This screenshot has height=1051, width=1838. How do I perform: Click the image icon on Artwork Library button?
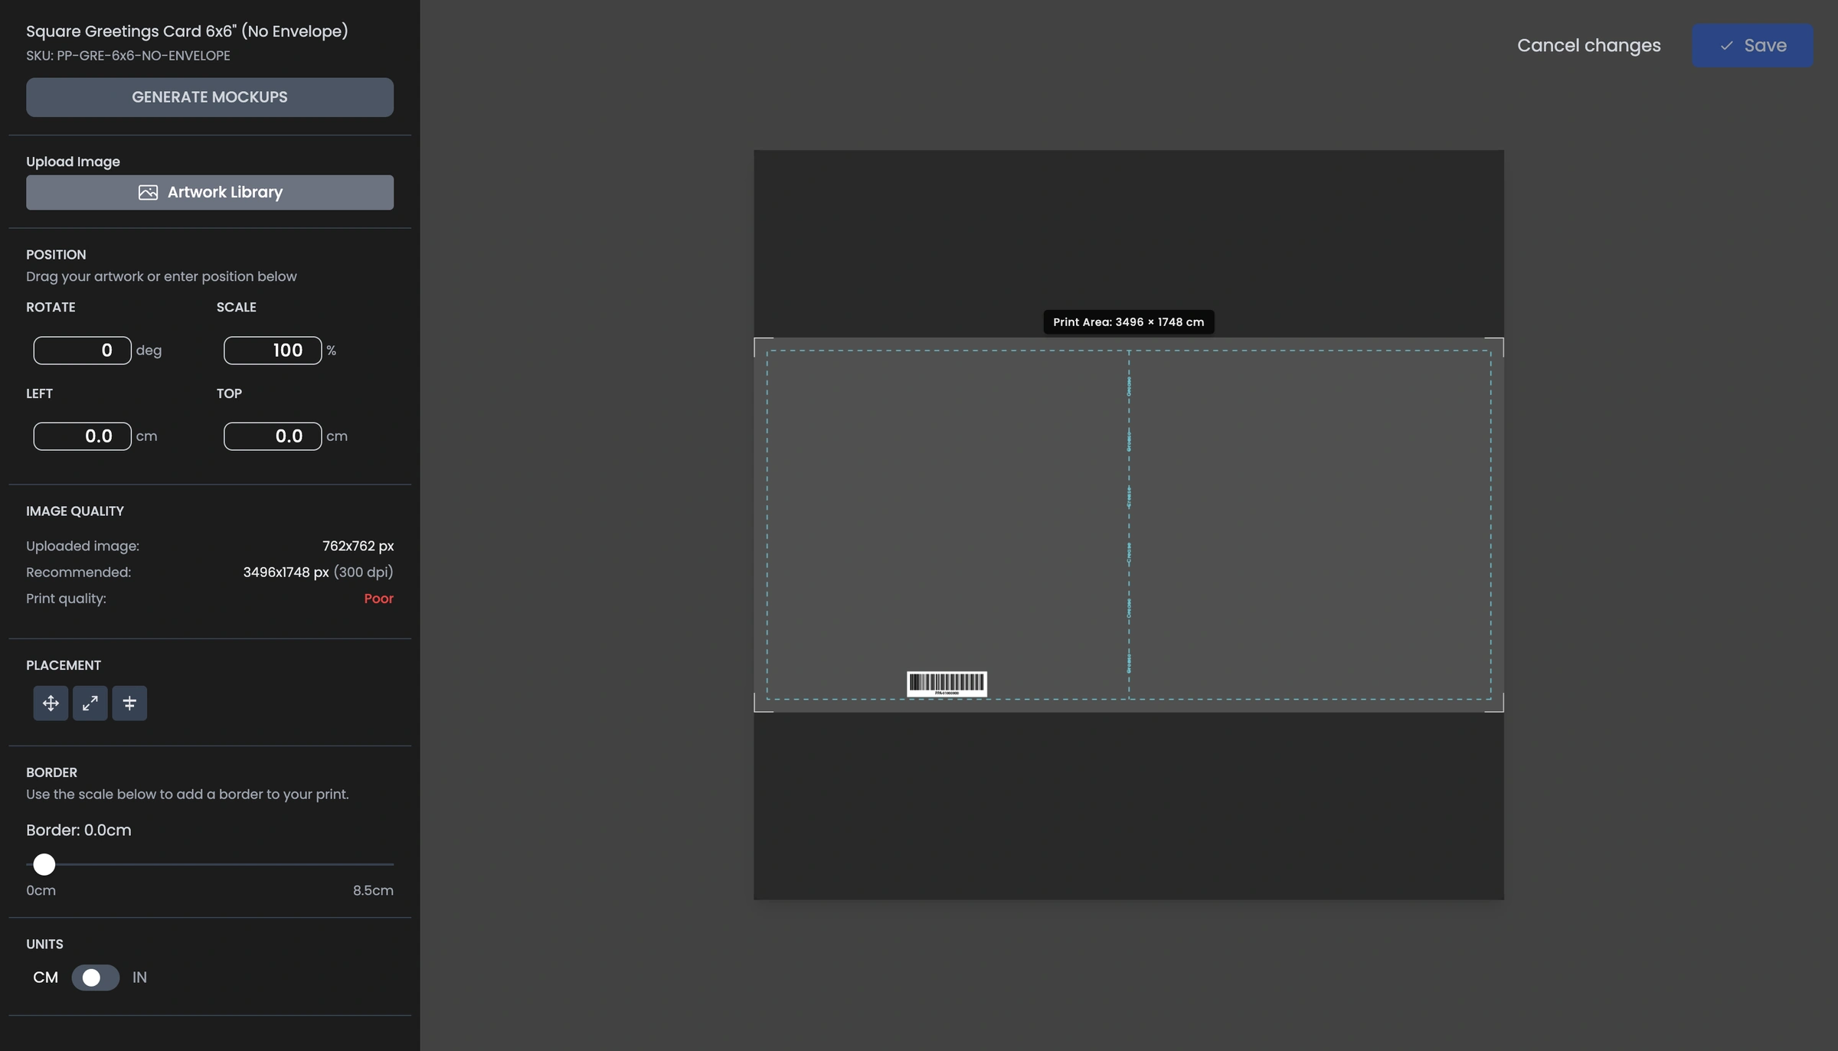[x=147, y=192]
